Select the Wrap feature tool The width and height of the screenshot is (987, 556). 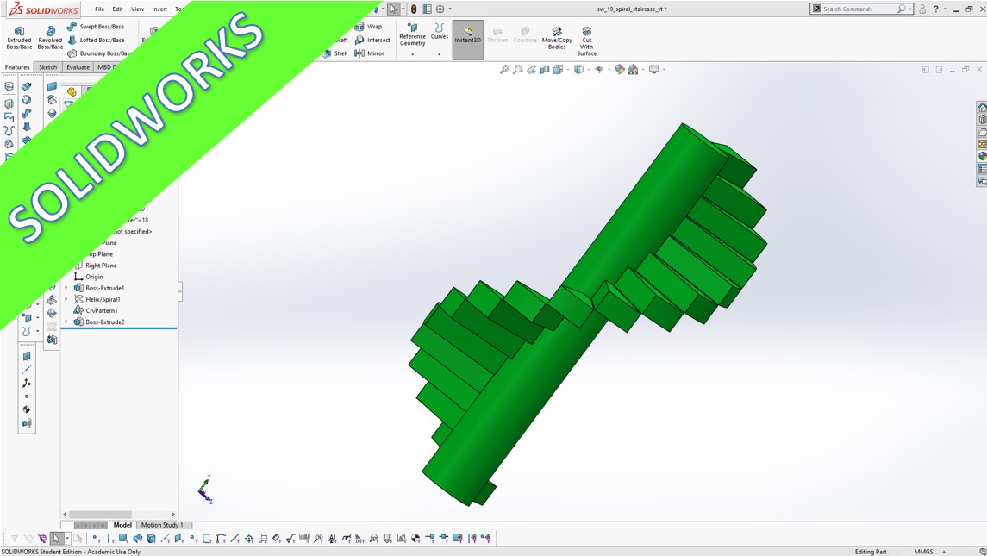click(x=368, y=27)
